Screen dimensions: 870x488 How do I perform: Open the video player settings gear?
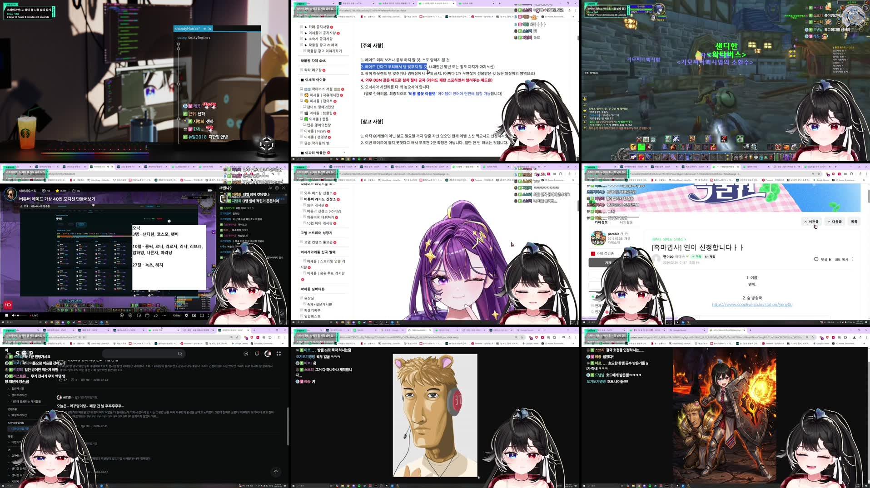click(187, 315)
